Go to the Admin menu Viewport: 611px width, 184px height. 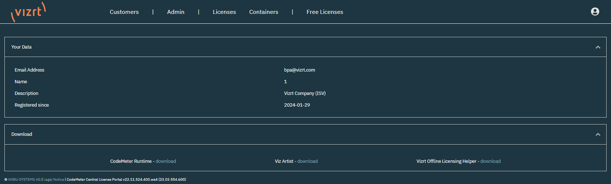point(176,12)
